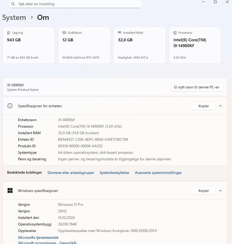Click the search magnifier icon
The width and height of the screenshot is (232, 244).
click(13, 4)
